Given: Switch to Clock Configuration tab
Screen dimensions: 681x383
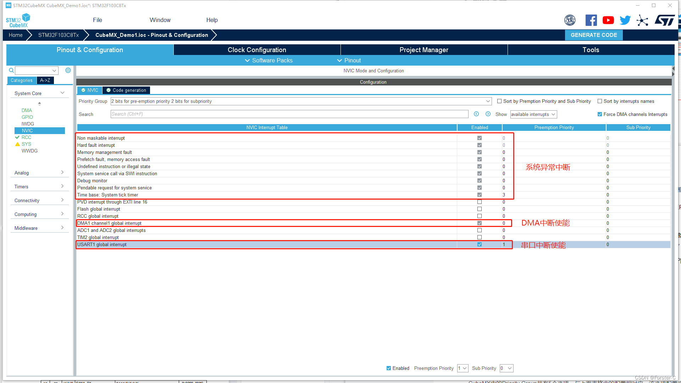Looking at the screenshot, I should pyautogui.click(x=257, y=50).
